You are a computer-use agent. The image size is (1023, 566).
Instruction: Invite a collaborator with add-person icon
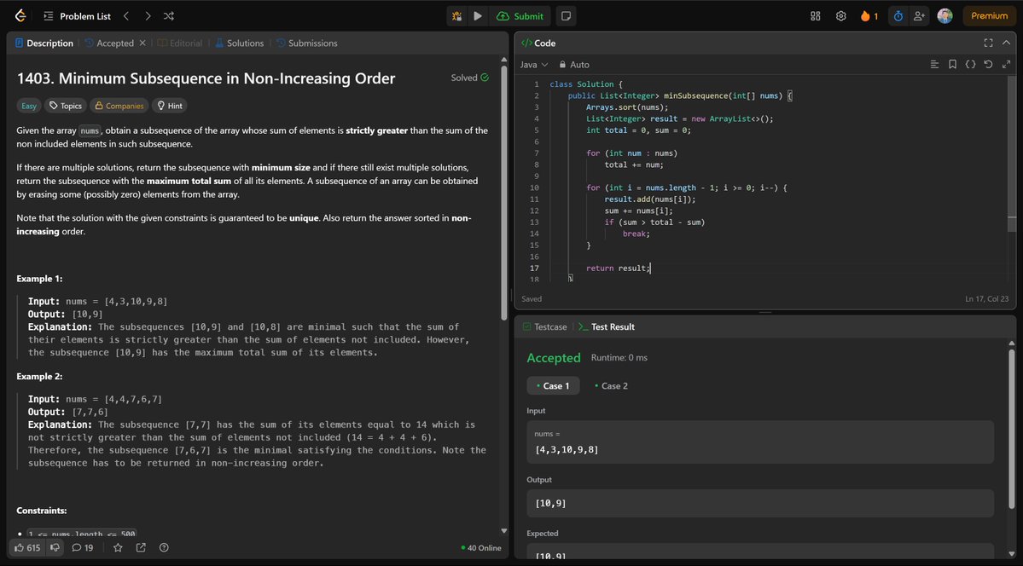coord(919,16)
